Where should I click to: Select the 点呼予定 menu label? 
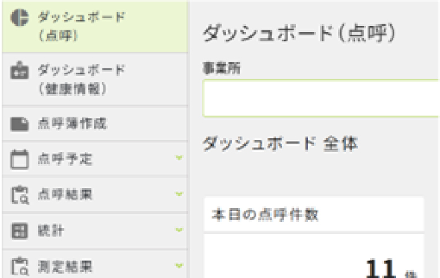[x=65, y=159]
